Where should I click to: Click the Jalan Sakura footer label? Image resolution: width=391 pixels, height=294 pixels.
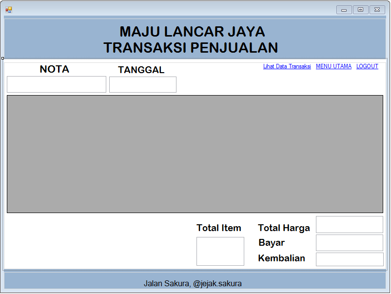click(195, 283)
